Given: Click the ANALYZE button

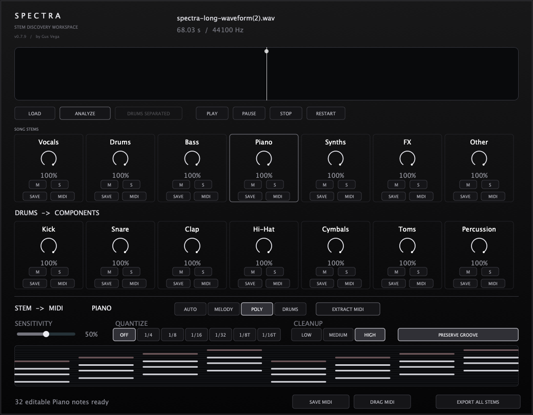Looking at the screenshot, I should tap(85, 113).
